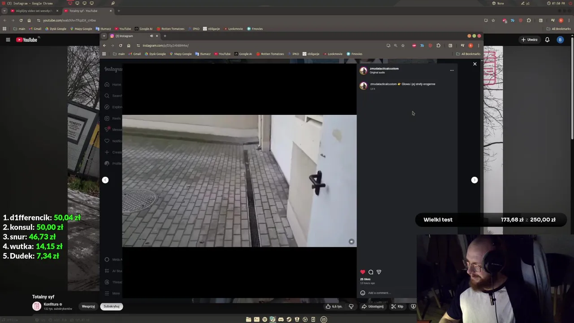574x323 pixels.
Task: Open file manager from bottom taskbar
Action: click(x=248, y=319)
